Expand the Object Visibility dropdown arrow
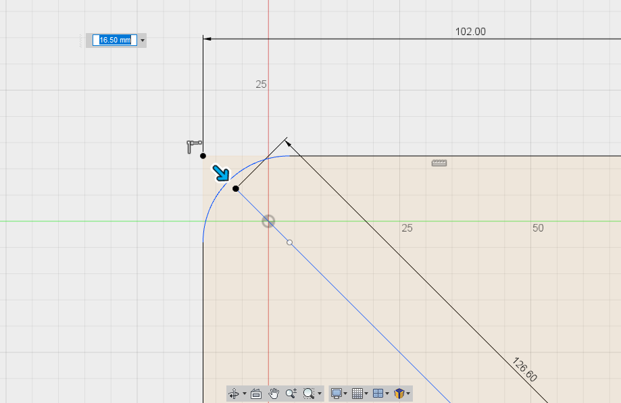Viewport: 621px width, 403px height. tap(408, 394)
